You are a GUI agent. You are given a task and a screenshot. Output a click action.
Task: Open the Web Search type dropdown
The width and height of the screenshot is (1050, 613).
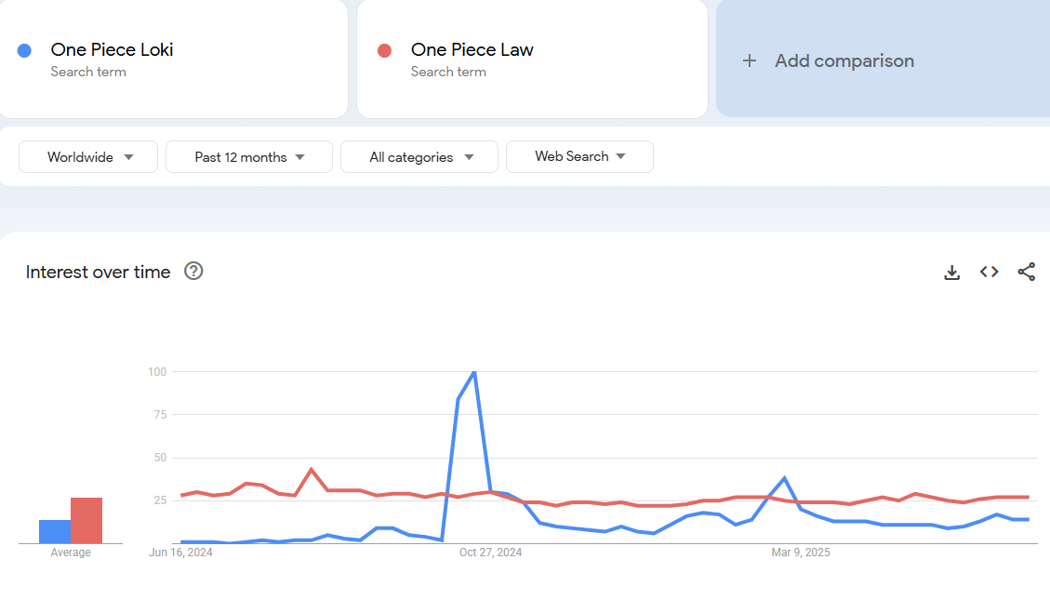[580, 157]
